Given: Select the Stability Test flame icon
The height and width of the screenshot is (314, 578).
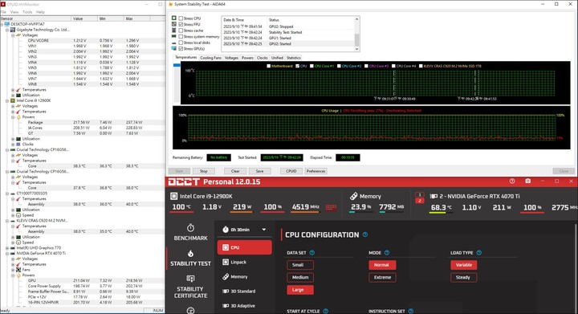Looking at the screenshot, I should pos(190,253).
